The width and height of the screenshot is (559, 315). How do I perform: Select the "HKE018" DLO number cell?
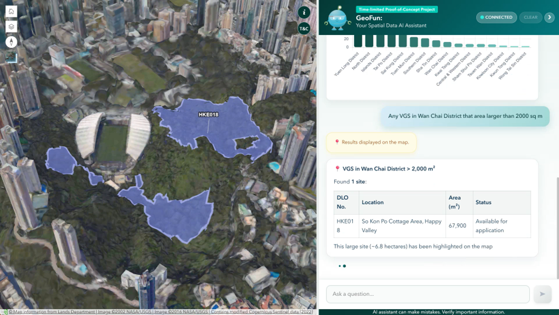tap(346, 226)
